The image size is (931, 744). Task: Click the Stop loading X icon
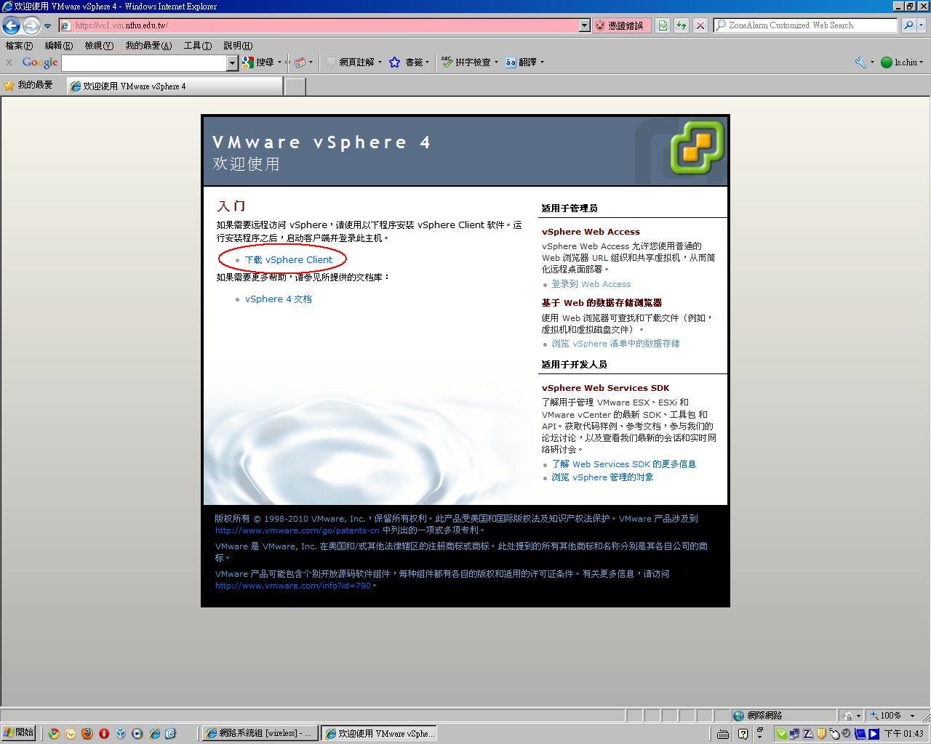click(x=700, y=25)
